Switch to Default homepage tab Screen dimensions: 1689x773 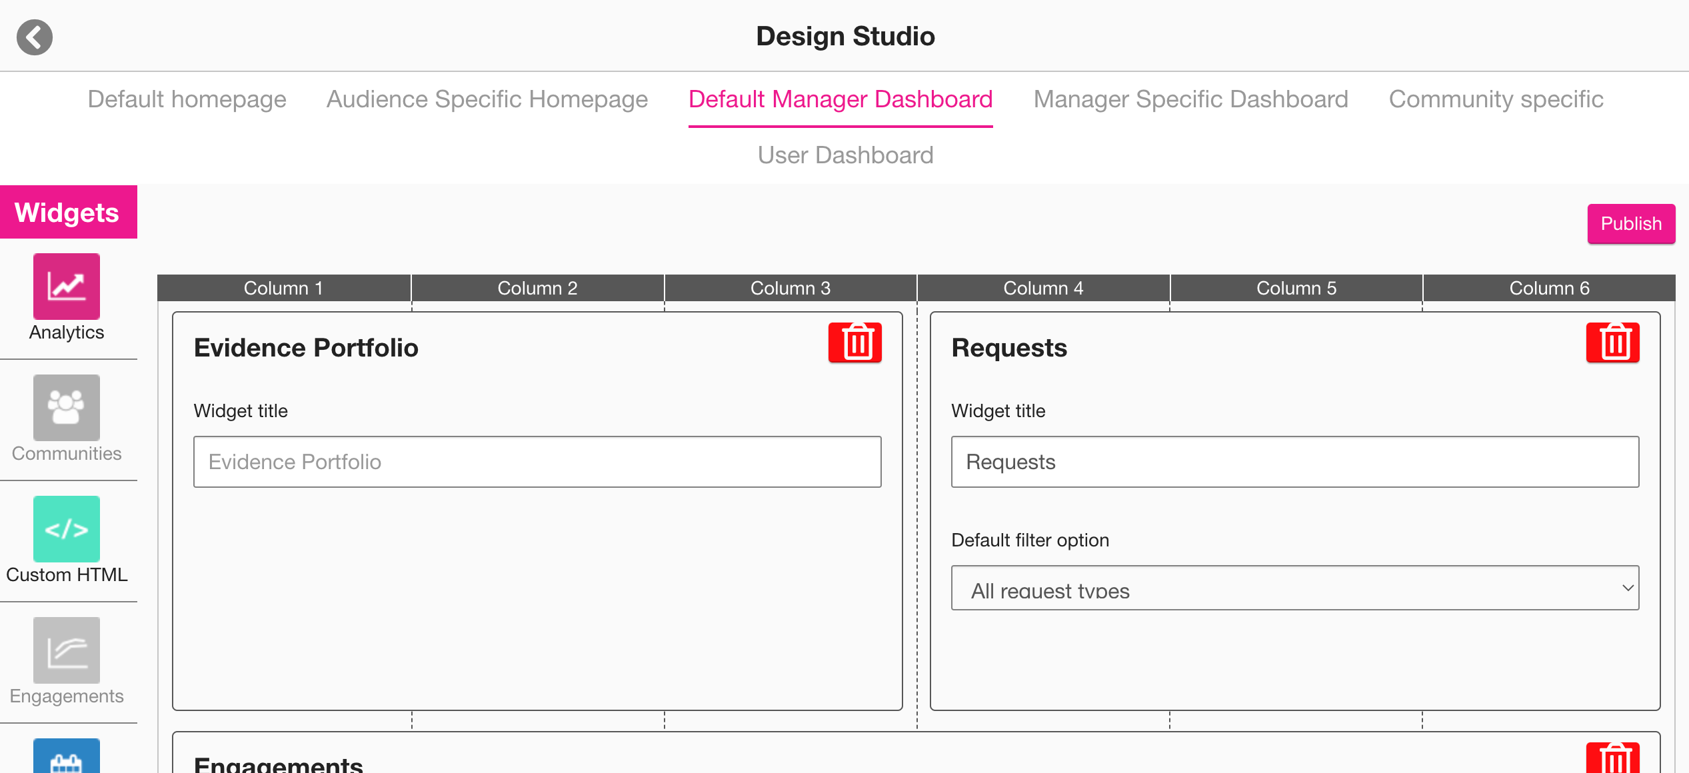pyautogui.click(x=187, y=99)
